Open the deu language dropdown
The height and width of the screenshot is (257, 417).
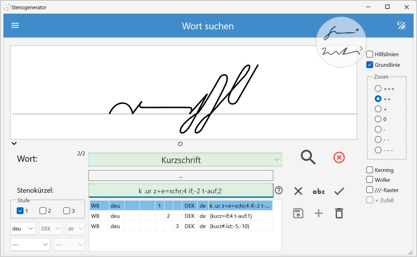click(23, 229)
